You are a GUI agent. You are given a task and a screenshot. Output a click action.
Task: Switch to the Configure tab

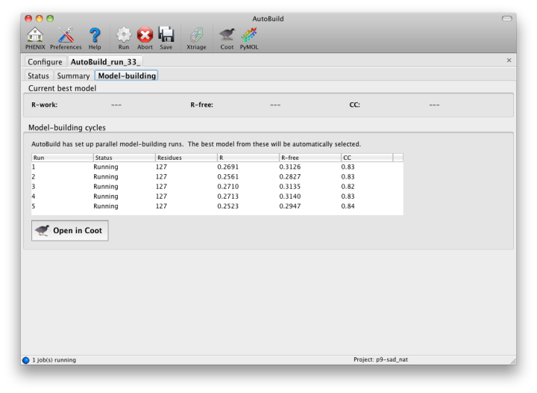pyautogui.click(x=45, y=61)
